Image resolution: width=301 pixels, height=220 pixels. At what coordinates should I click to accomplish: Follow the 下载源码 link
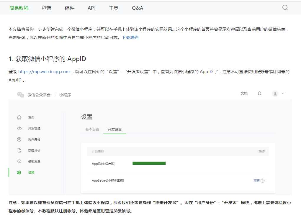pos(130,37)
